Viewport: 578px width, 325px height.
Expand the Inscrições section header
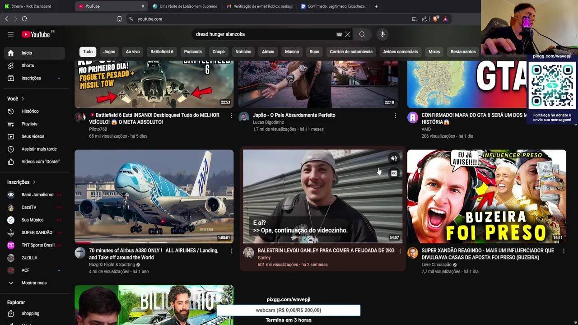click(x=21, y=182)
